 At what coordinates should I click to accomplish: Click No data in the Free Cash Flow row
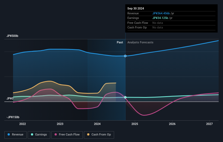coord(158,23)
